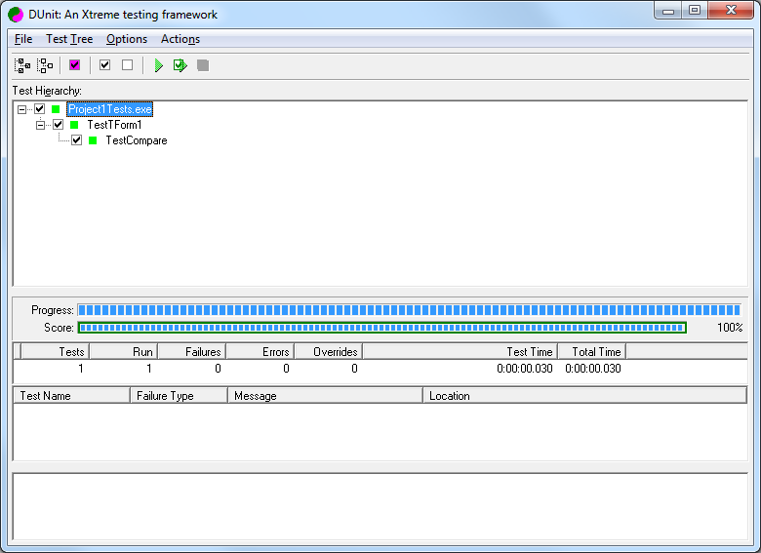Click the gray stop button

pyautogui.click(x=203, y=65)
